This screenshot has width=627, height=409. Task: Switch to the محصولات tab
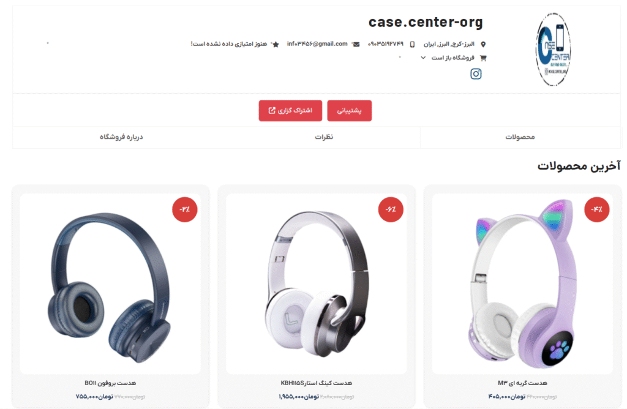[x=520, y=137]
